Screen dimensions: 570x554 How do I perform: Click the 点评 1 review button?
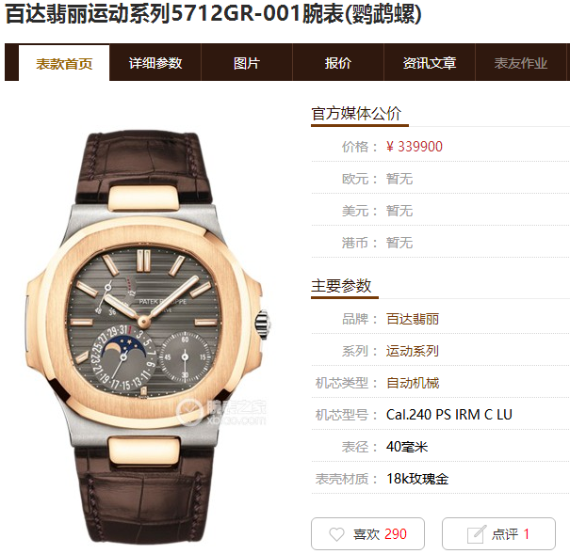coord(498,533)
